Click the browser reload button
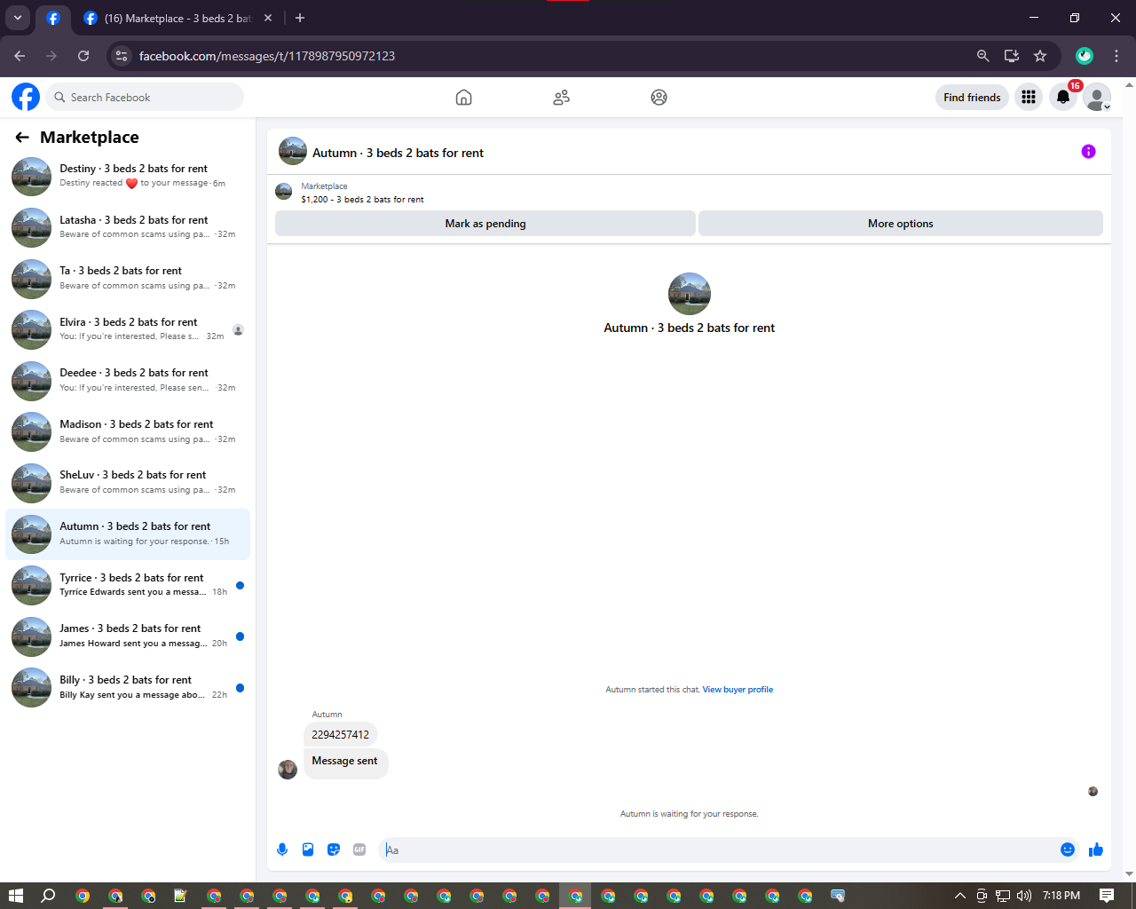 (x=83, y=56)
